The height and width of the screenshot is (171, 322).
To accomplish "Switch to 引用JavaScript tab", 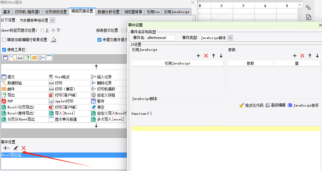I will 177,12.
